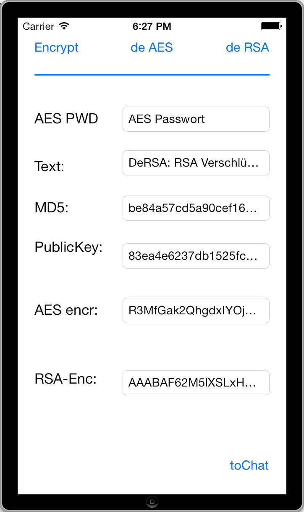Focus the Text field containing DeRSA
Screen dimensions: 304x512
click(x=196, y=163)
